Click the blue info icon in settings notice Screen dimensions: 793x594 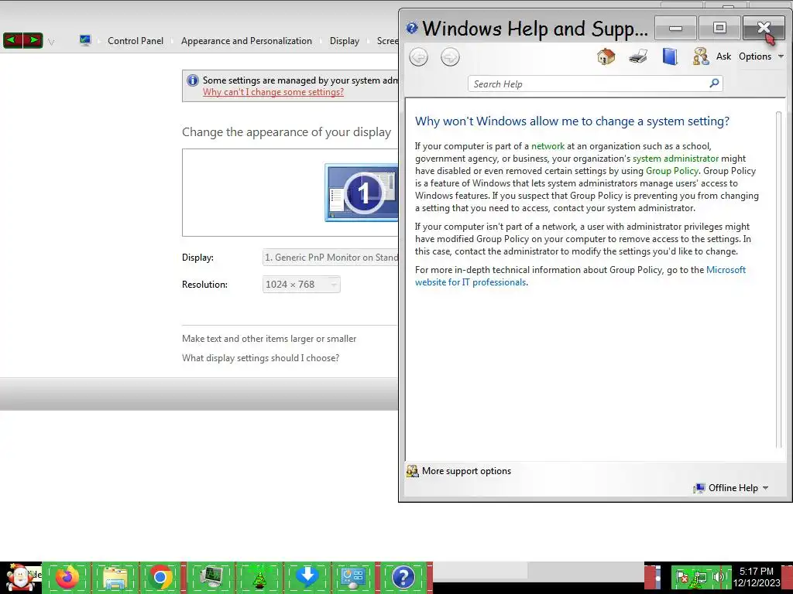click(x=193, y=80)
